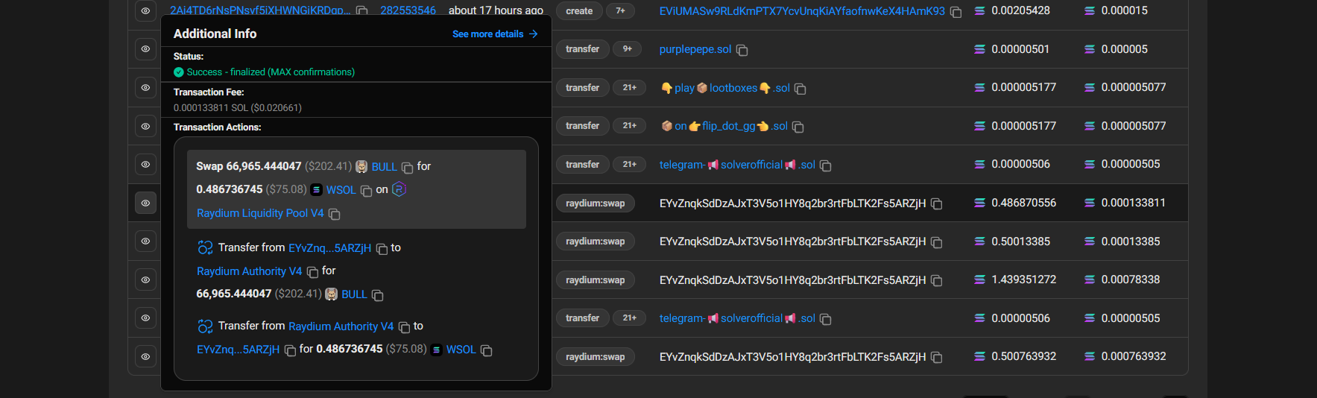Copy Raydium Authority V4 recipient address
Viewport: 1317px width, 398px height.
click(x=313, y=272)
